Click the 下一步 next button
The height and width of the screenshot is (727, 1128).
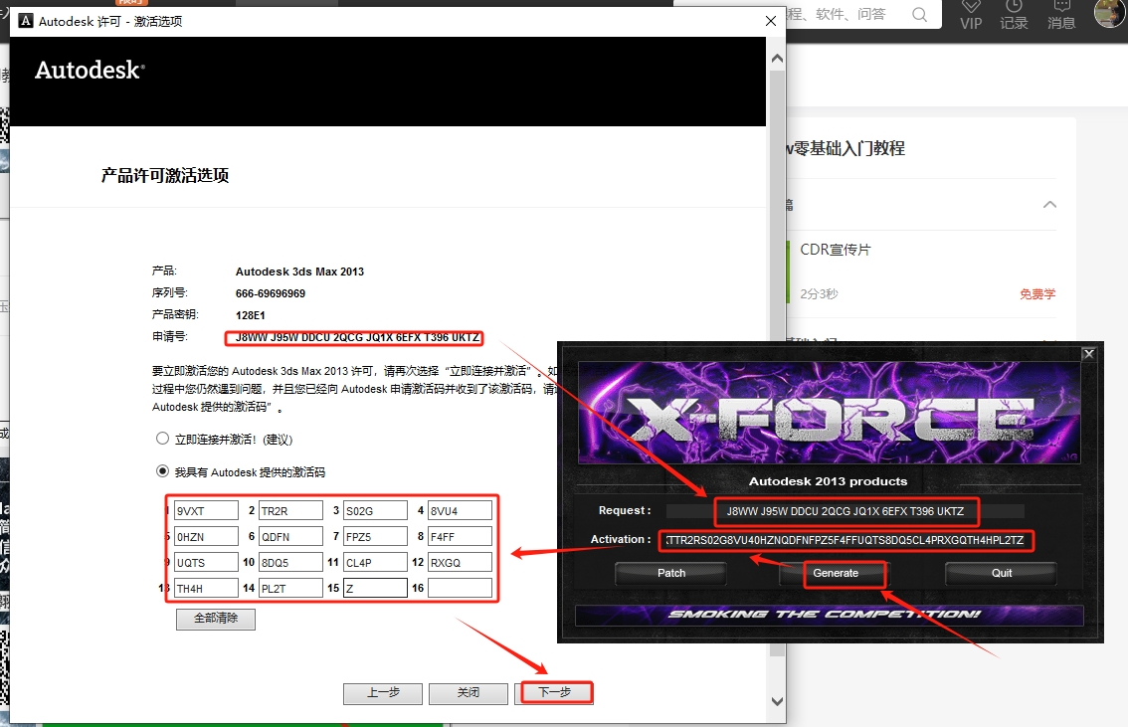click(555, 692)
